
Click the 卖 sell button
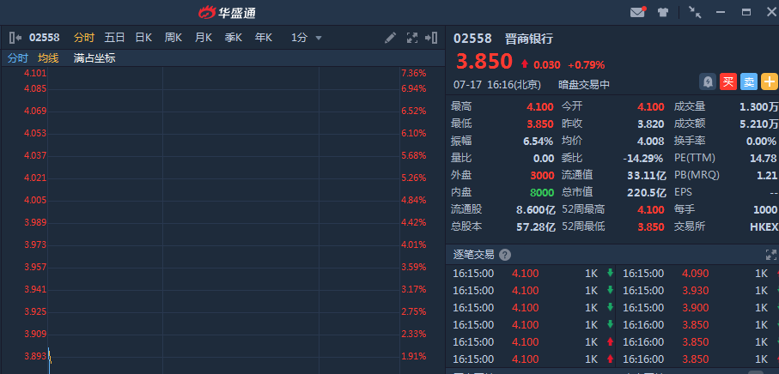pyautogui.click(x=749, y=81)
